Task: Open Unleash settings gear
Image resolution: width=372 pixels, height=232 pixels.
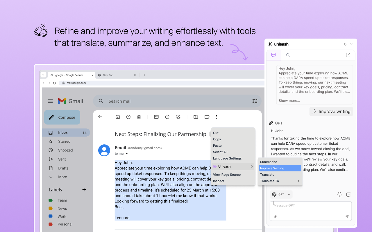Action: point(339,195)
